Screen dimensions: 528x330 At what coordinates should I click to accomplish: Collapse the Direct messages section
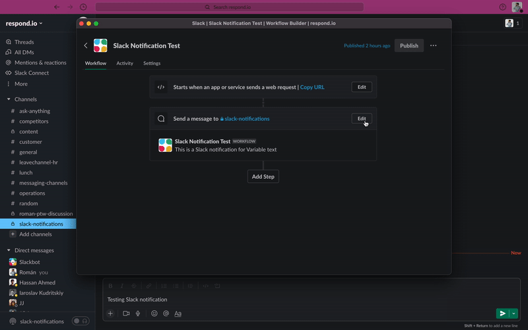[x=9, y=251]
